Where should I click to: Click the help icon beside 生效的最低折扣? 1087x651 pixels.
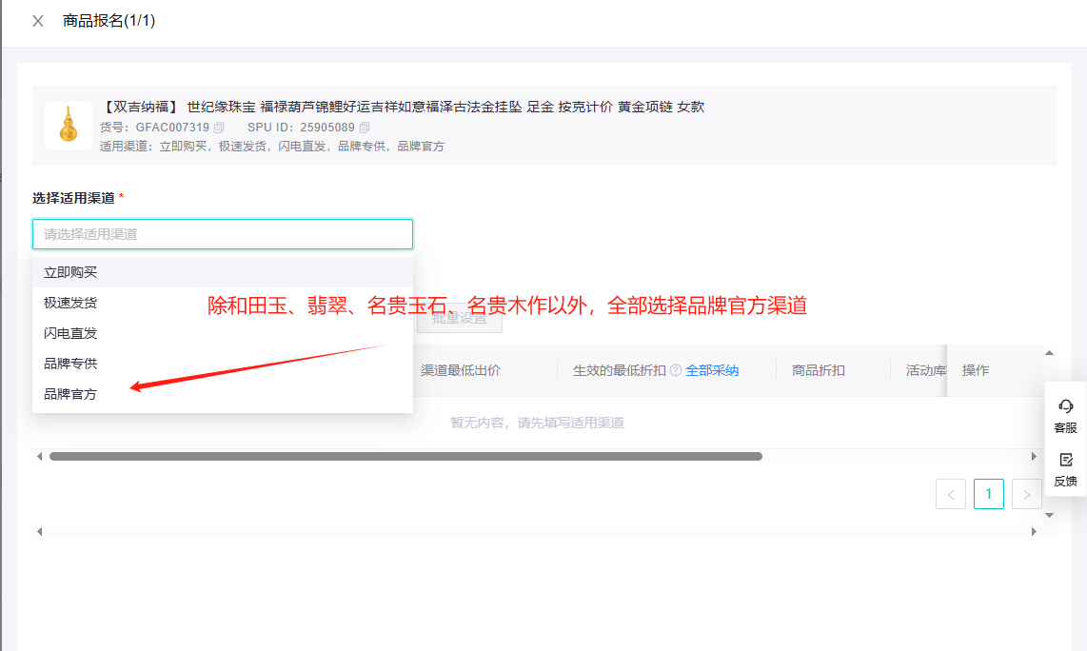click(676, 371)
